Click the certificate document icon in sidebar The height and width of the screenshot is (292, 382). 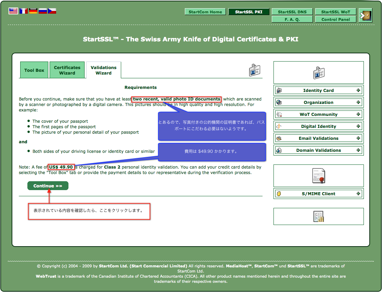click(x=319, y=176)
